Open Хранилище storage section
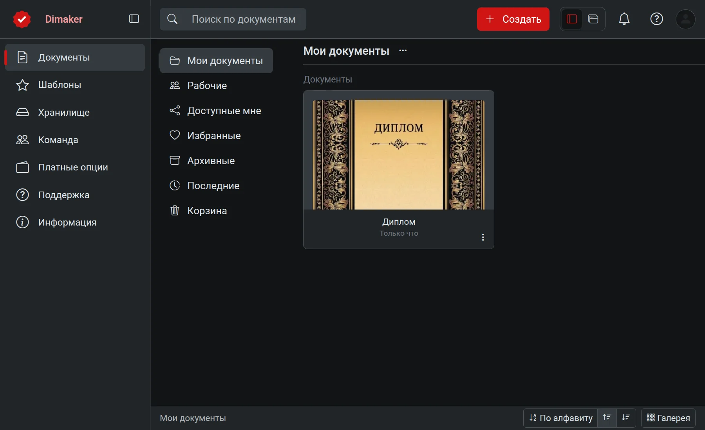This screenshot has height=430, width=705. point(75,113)
